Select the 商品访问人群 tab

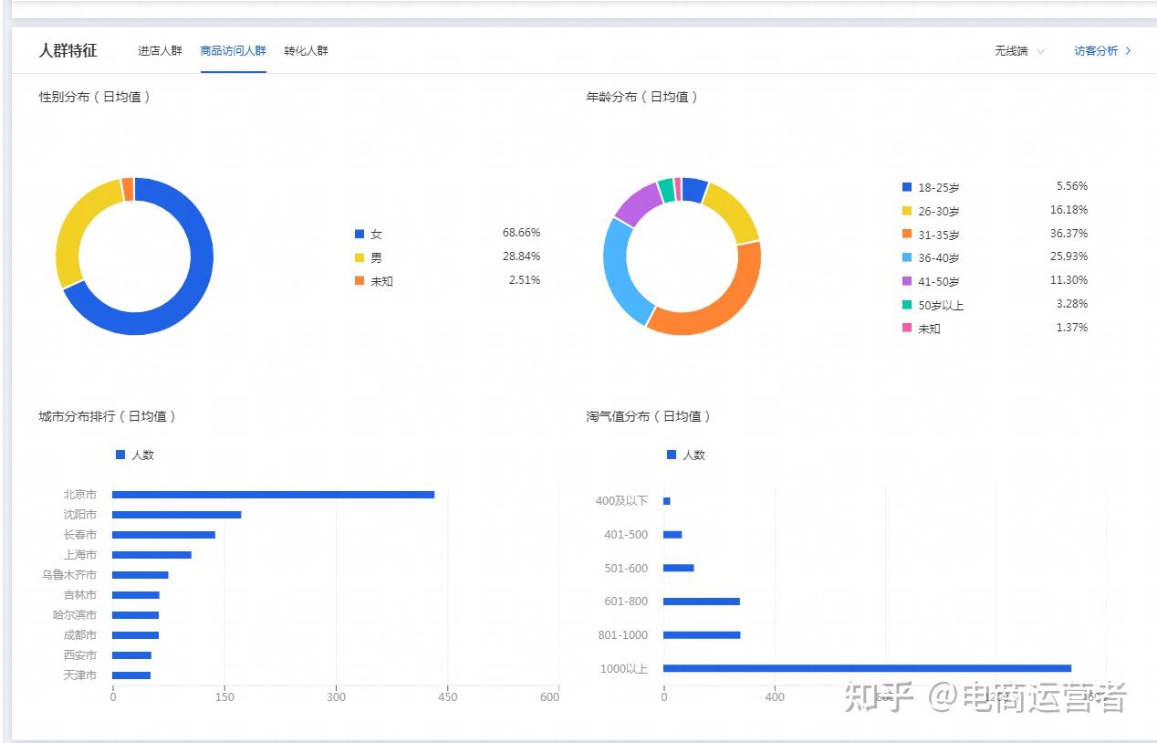pos(234,51)
